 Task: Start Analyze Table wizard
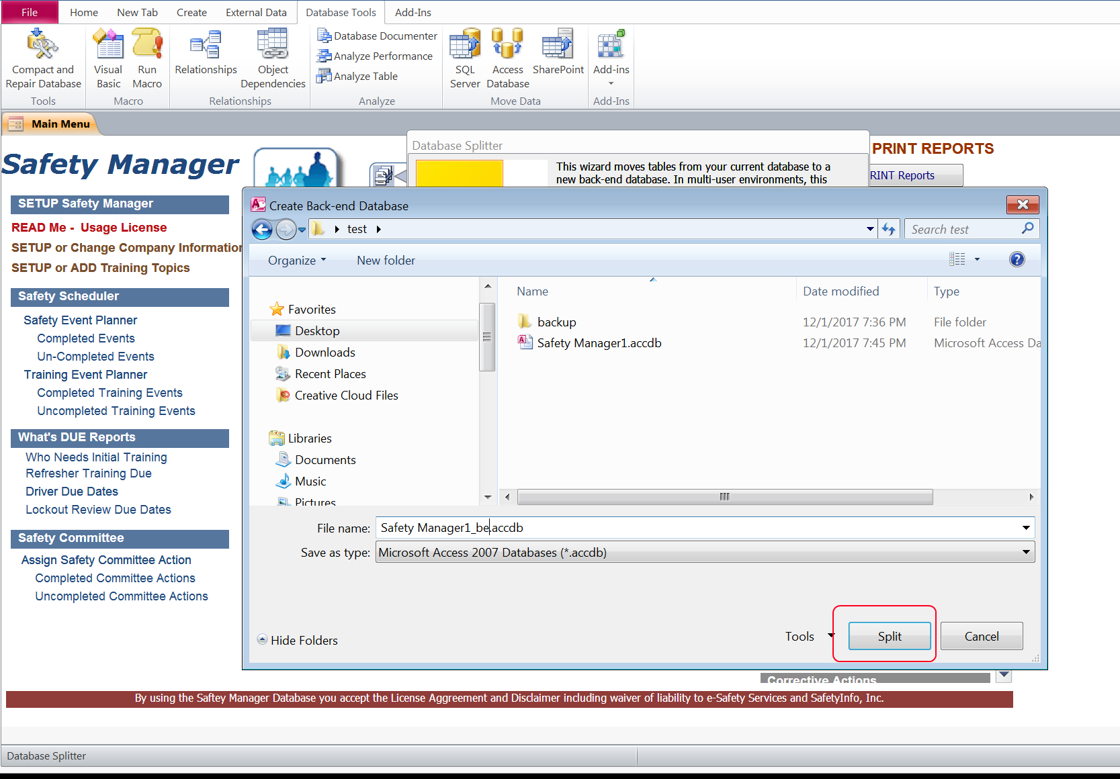click(x=357, y=76)
